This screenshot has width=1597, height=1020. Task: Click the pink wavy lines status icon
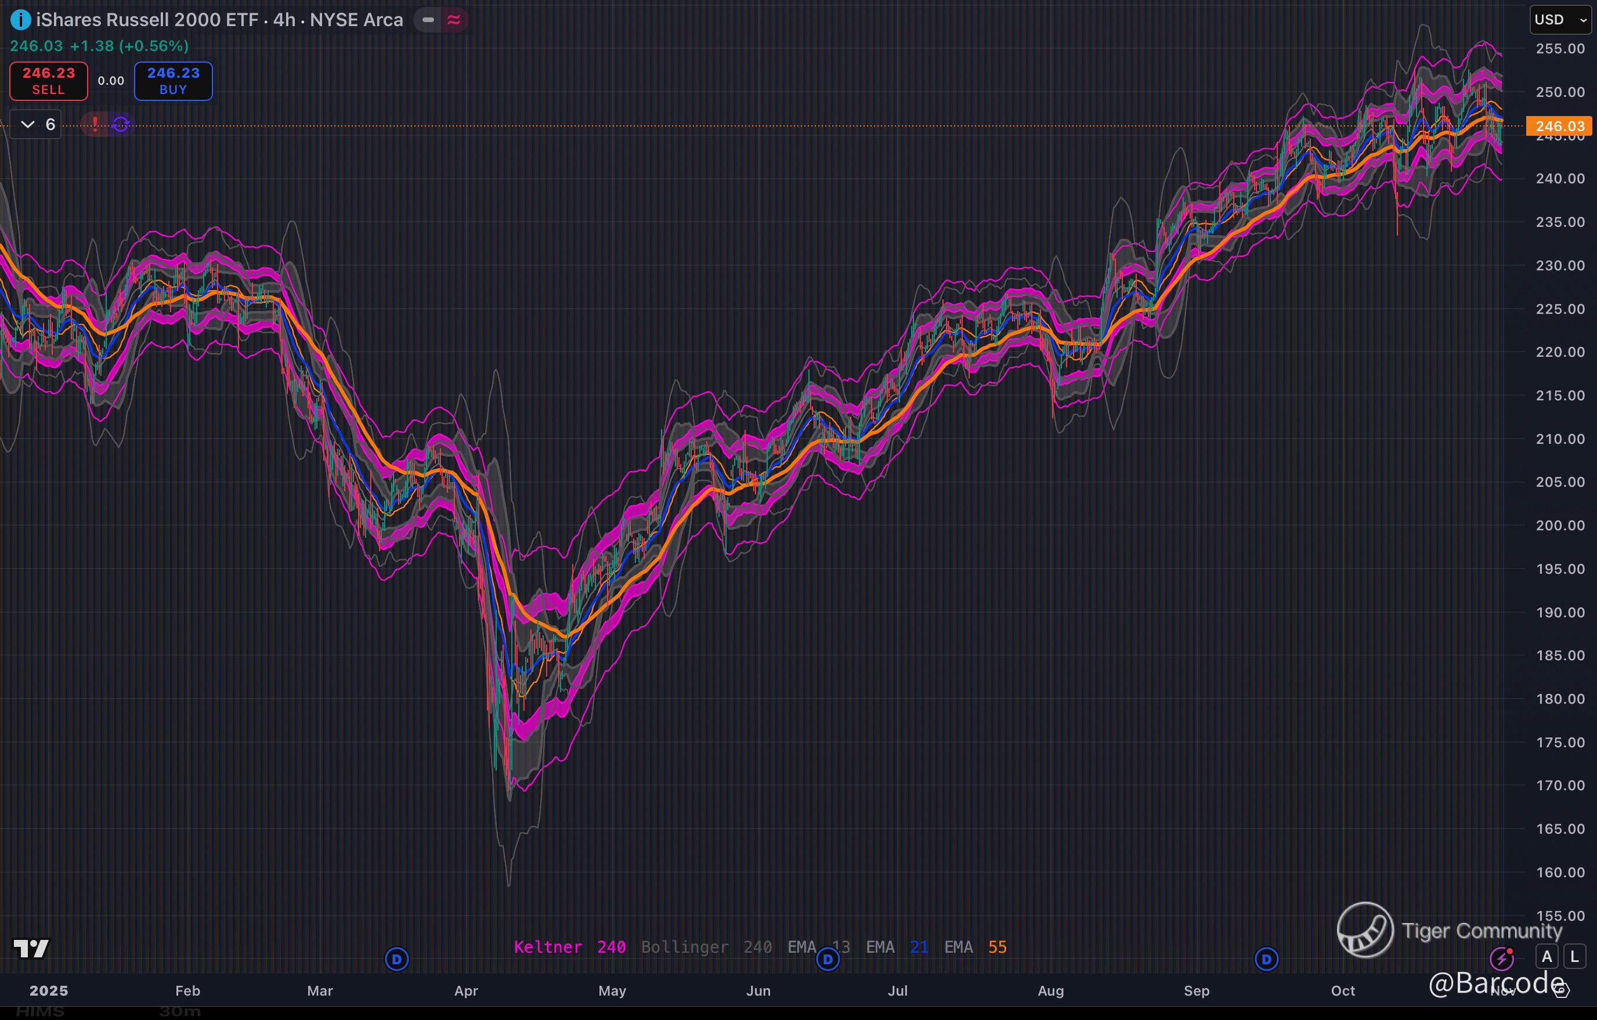pyautogui.click(x=454, y=20)
